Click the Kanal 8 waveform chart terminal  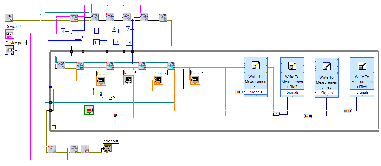tap(195, 80)
